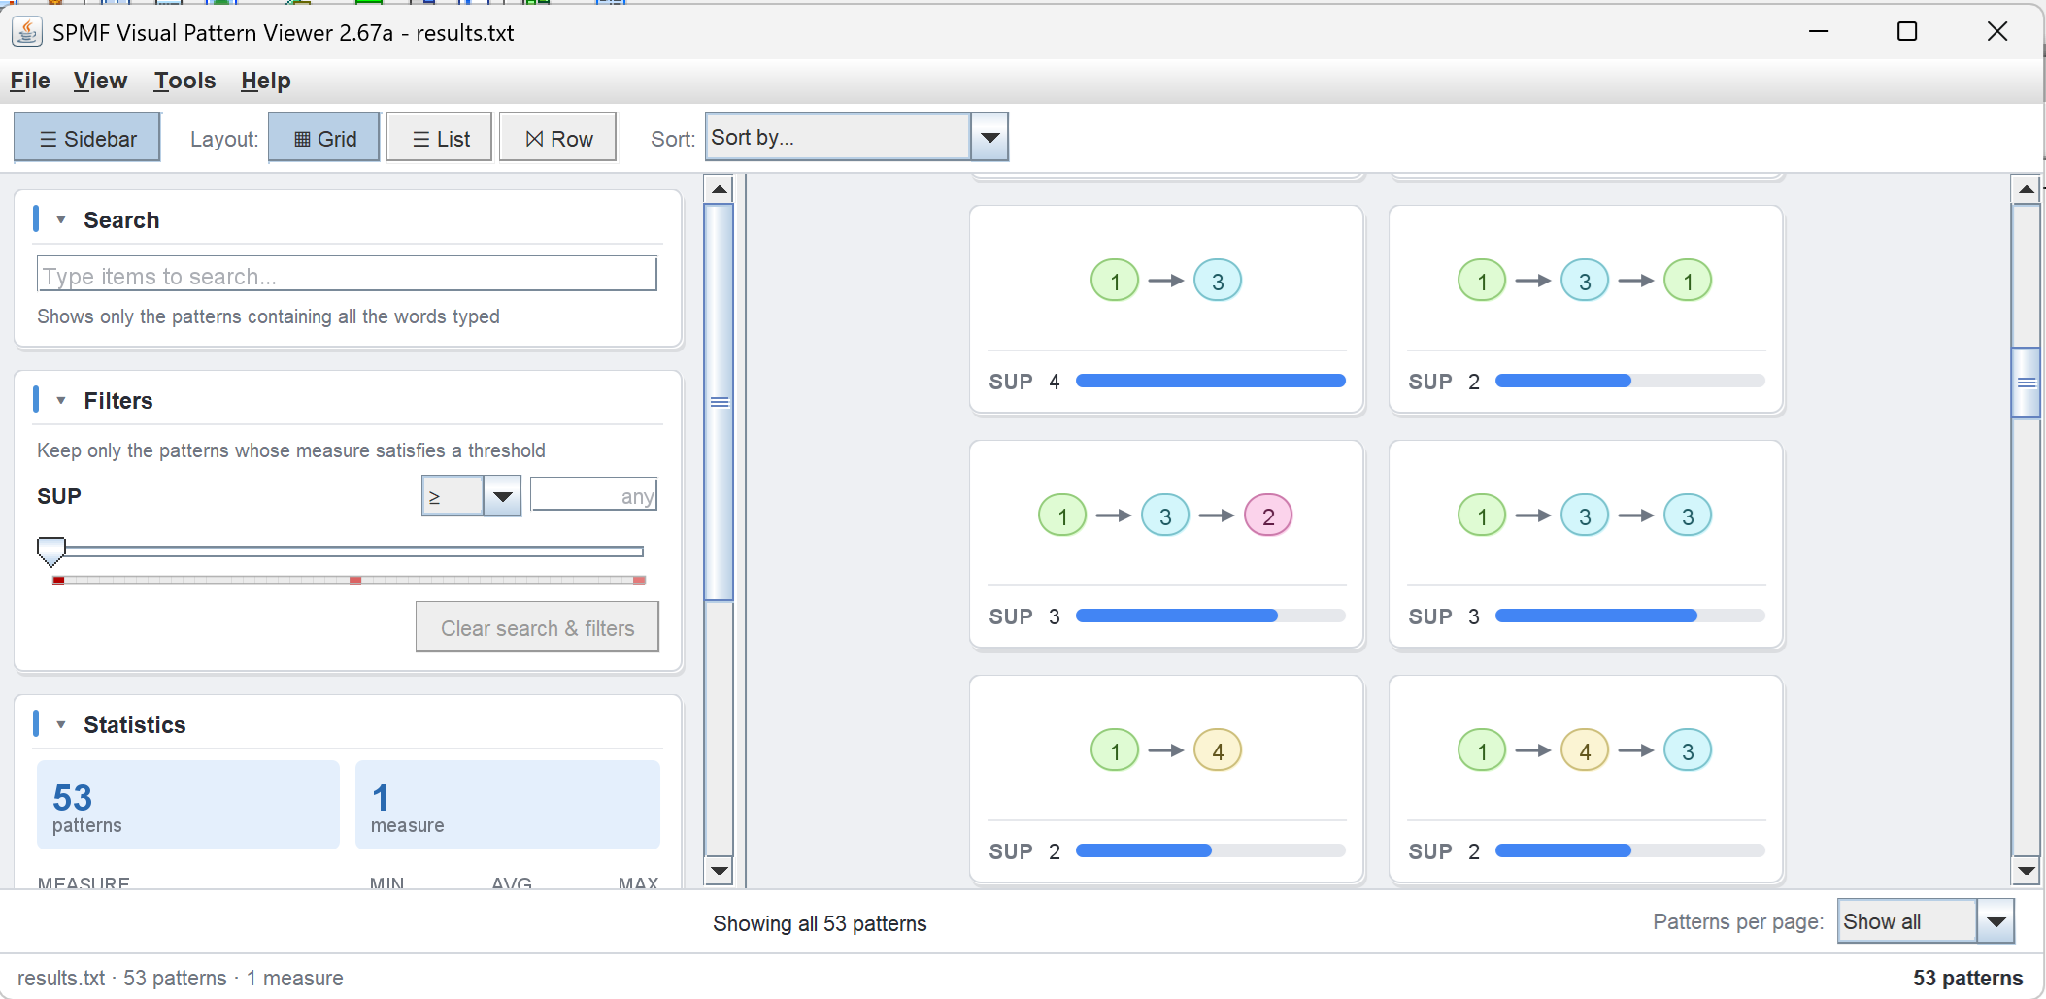Click the pattern grid scroll down arrow
This screenshot has height=999, width=2046.
pos(2026,870)
